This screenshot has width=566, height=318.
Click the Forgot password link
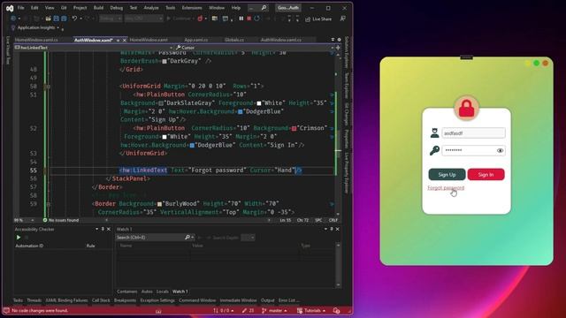pos(446,188)
